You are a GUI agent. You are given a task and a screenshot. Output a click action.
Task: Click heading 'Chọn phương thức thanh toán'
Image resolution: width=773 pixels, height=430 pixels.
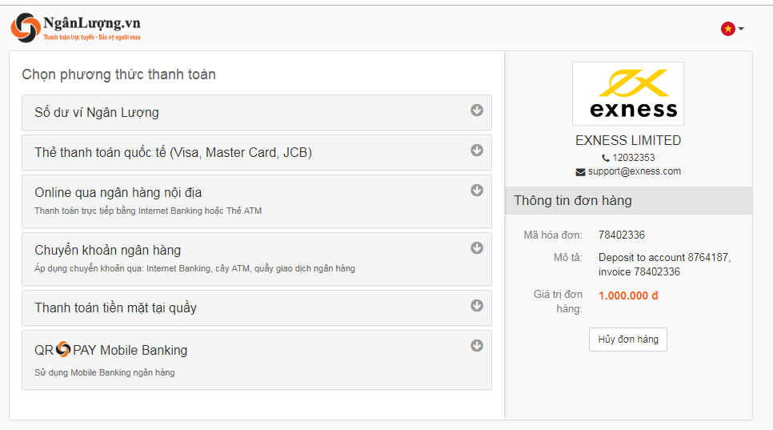coord(118,74)
